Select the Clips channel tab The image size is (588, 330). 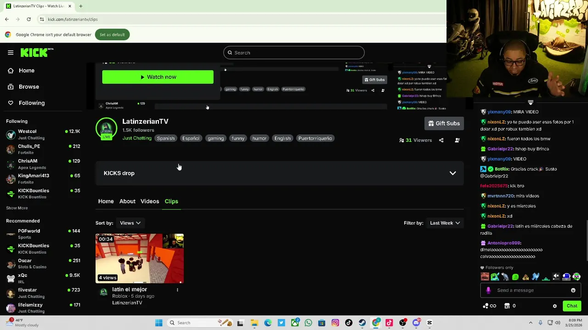[x=171, y=201]
